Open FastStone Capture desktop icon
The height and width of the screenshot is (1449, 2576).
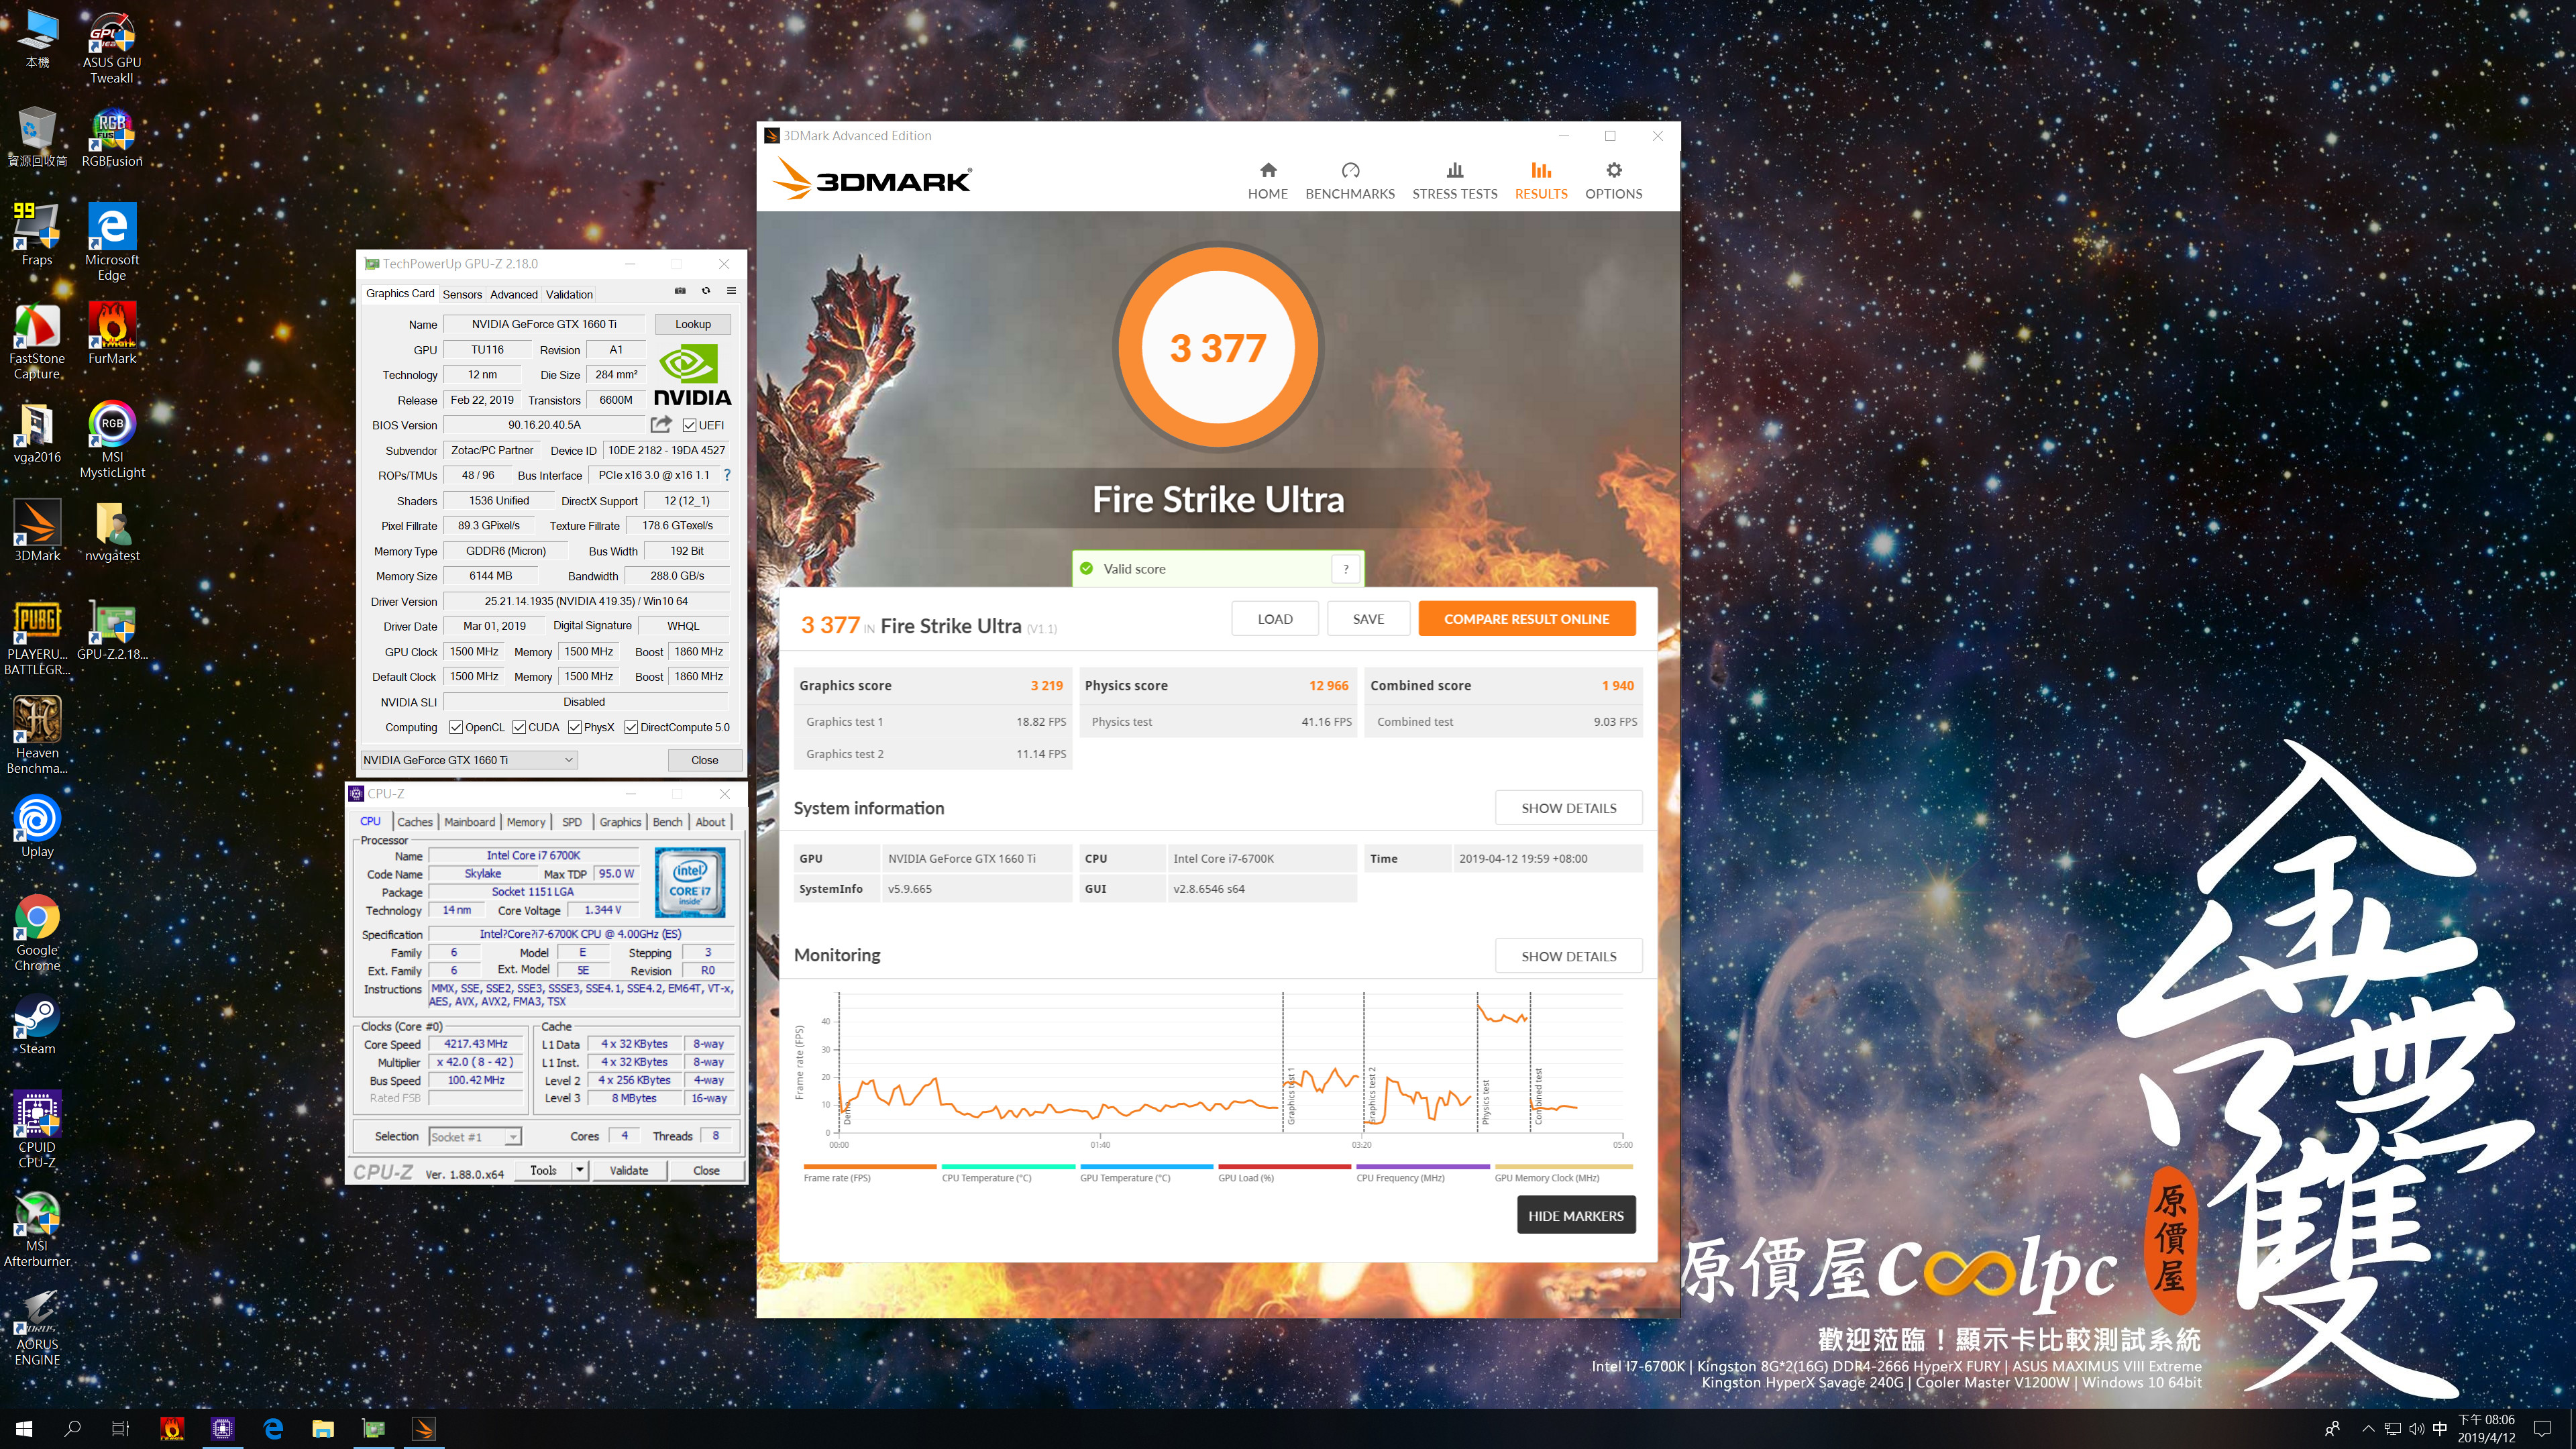(x=37, y=341)
